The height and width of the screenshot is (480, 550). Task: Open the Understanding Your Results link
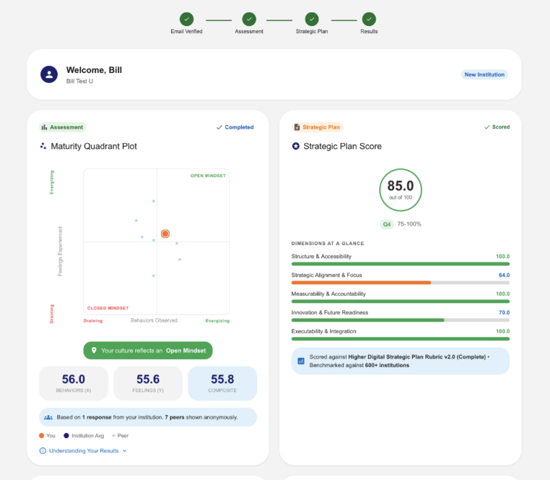[84, 451]
